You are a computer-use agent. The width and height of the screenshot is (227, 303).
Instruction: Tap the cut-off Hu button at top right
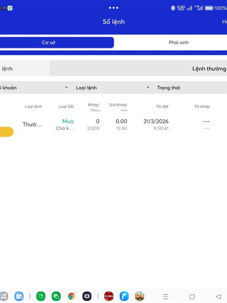(224, 22)
